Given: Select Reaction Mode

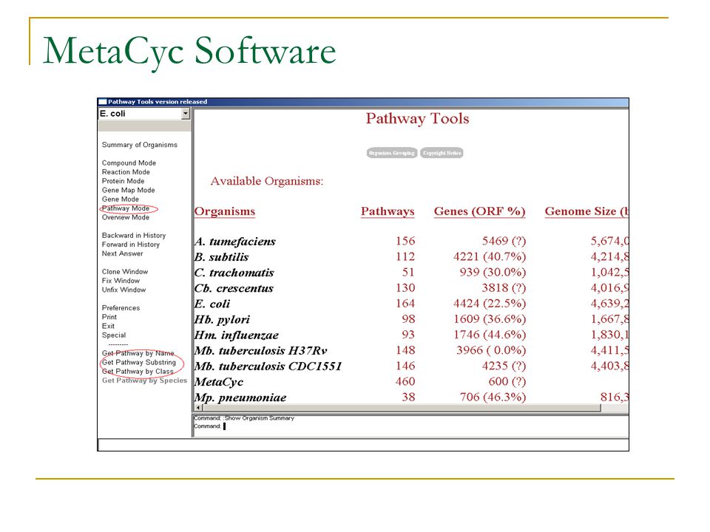Looking at the screenshot, I should point(126,172).
